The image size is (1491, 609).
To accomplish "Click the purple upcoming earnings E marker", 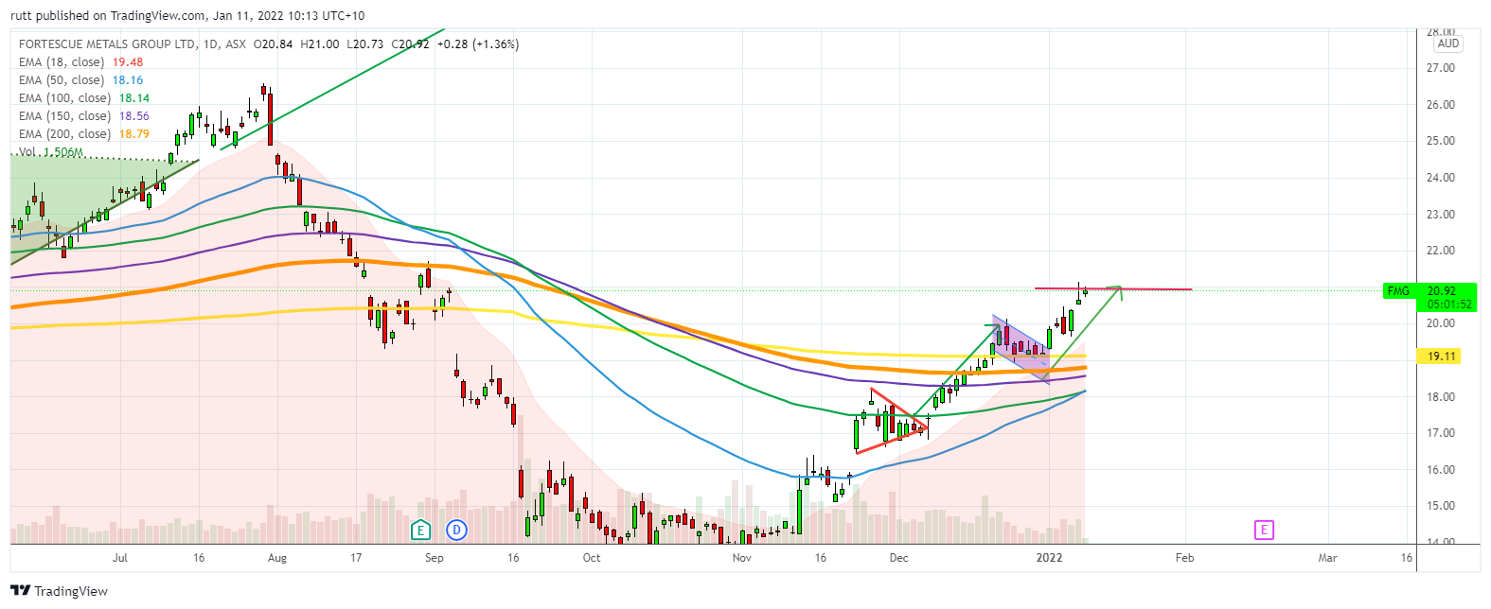I will click(x=1264, y=530).
